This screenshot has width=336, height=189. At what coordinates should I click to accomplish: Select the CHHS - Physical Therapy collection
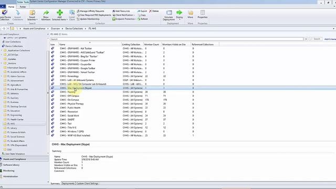pyautogui.click(x=72, y=104)
